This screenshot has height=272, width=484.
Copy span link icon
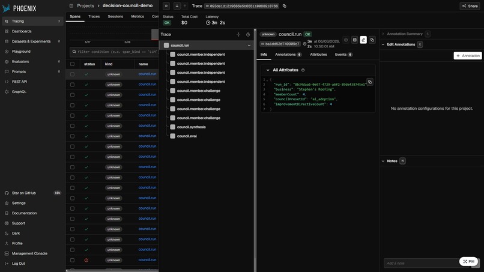[x=372, y=40]
